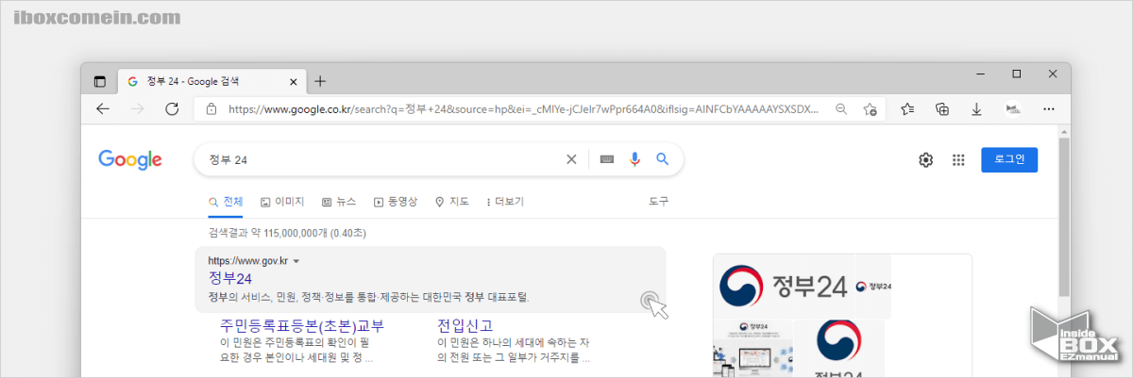This screenshot has height=378, width=1133.
Task: Open the tab actions menu icon
Action: [99, 81]
